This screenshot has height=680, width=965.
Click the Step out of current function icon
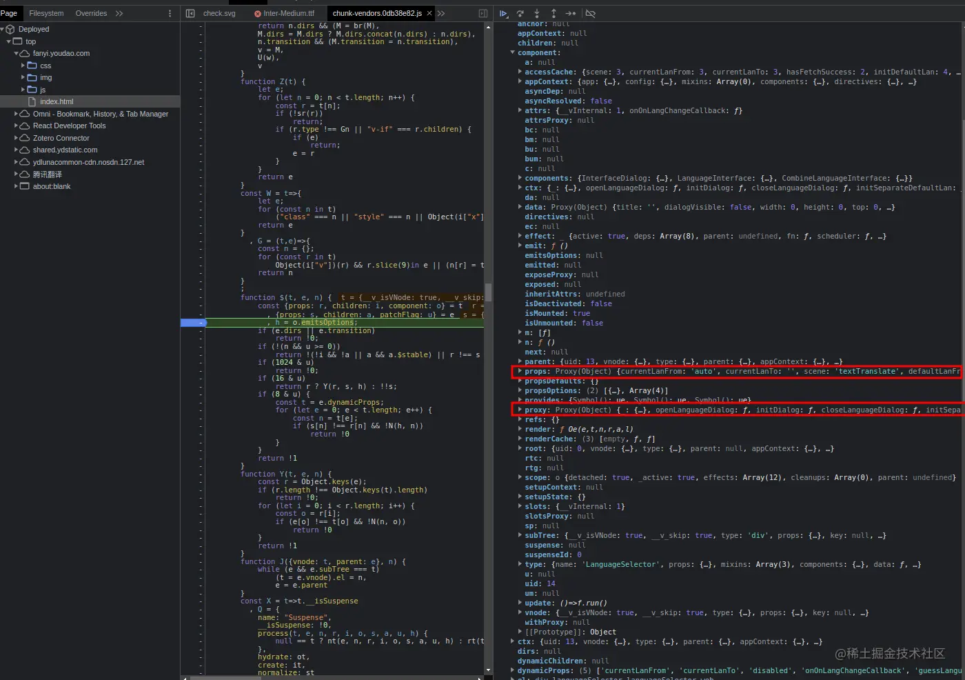(553, 13)
